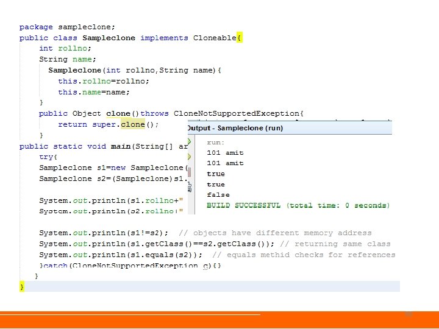Click '(total time: 0 seconds)' in output
The image size is (439, 329).
(338, 205)
